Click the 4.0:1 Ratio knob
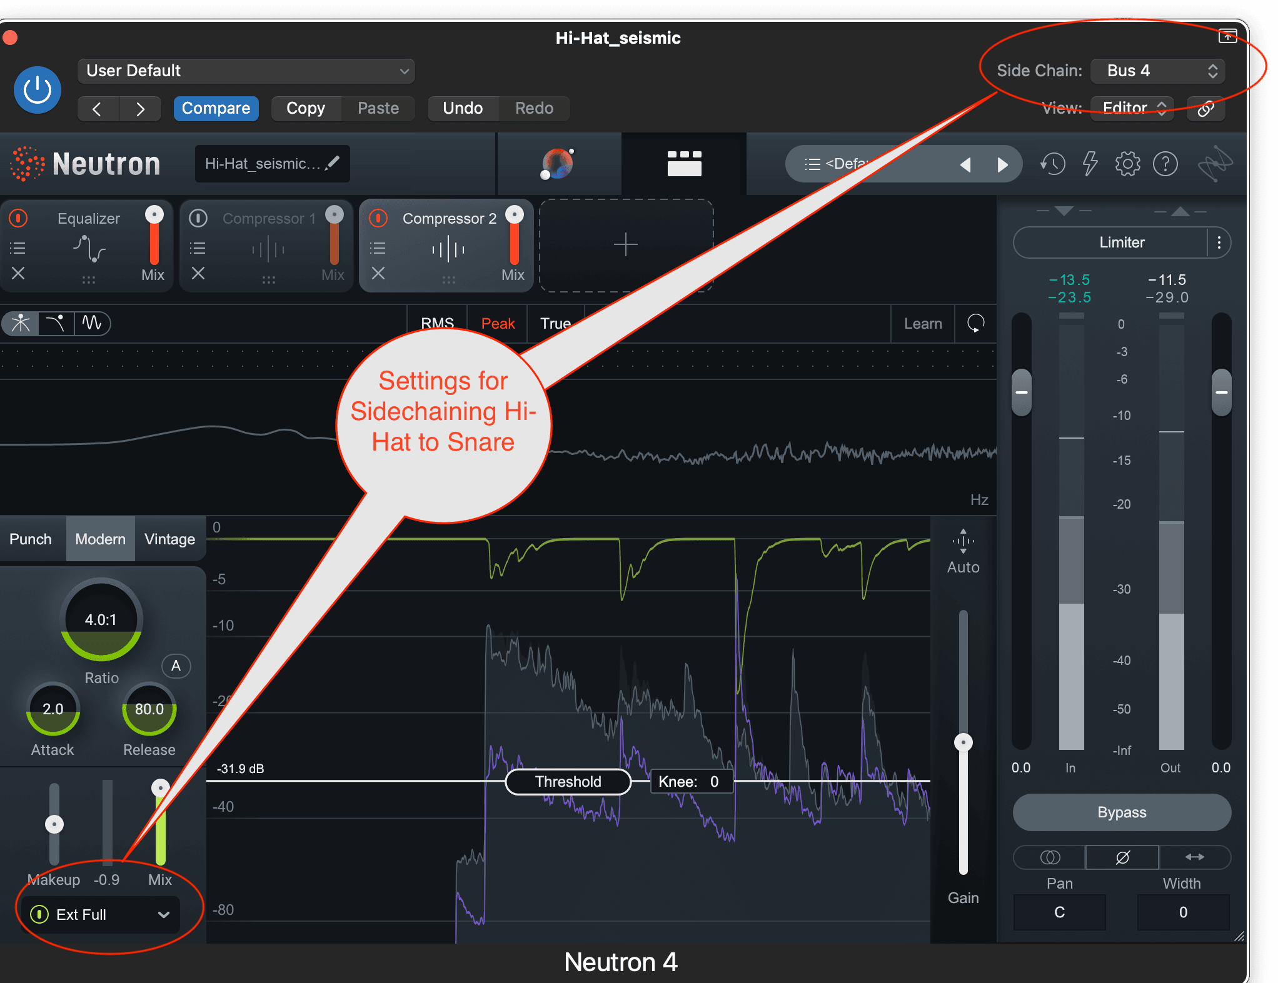Viewport: 1278px width, 983px height. click(x=101, y=619)
